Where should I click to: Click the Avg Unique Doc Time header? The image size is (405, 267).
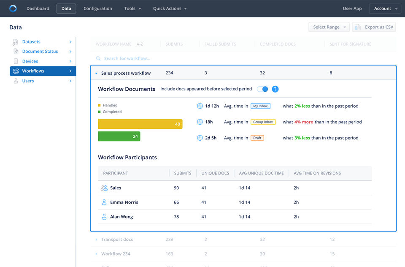(261, 173)
